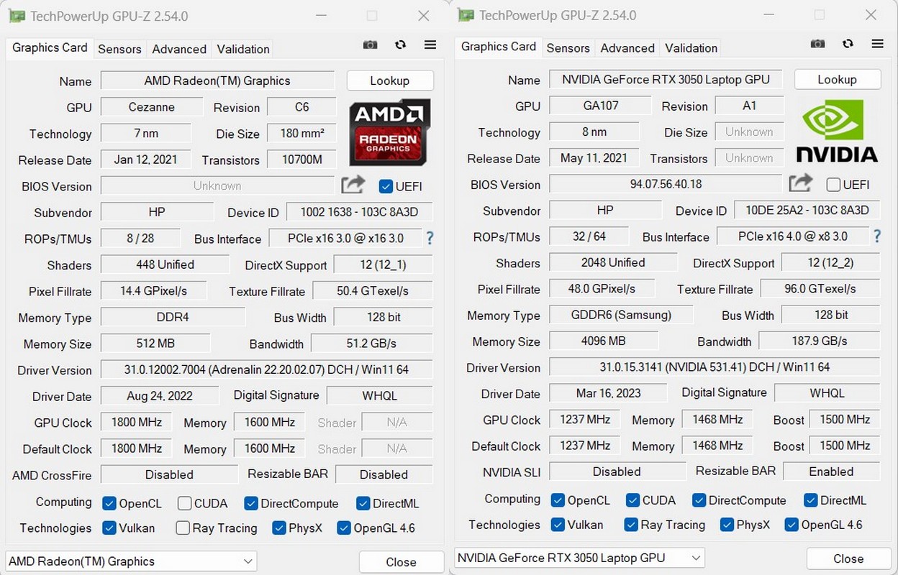Click the BIOS export share icon in NVIDIA window
The image size is (898, 575).
[x=800, y=183]
